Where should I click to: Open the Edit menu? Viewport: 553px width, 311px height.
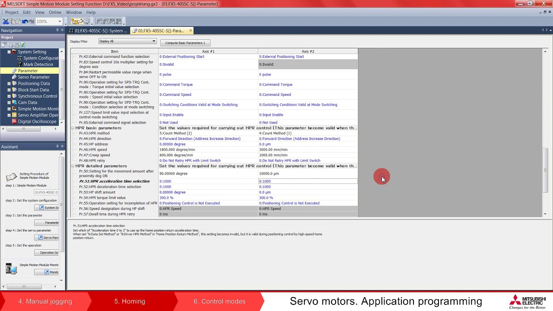click(26, 12)
